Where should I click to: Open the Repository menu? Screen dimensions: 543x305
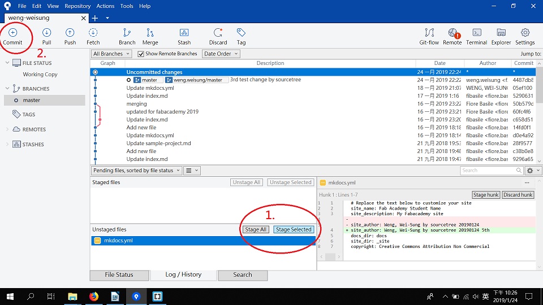[77, 6]
